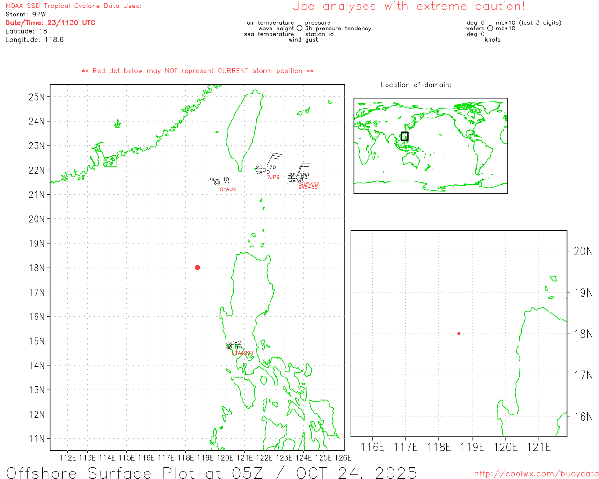Click the V7A4221 station marker near Luzon

pos(229,346)
